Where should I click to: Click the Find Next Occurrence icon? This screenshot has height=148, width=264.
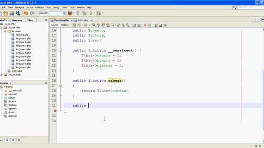click(103, 25)
